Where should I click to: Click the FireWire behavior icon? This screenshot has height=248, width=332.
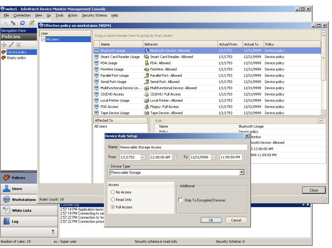(x=146, y=69)
